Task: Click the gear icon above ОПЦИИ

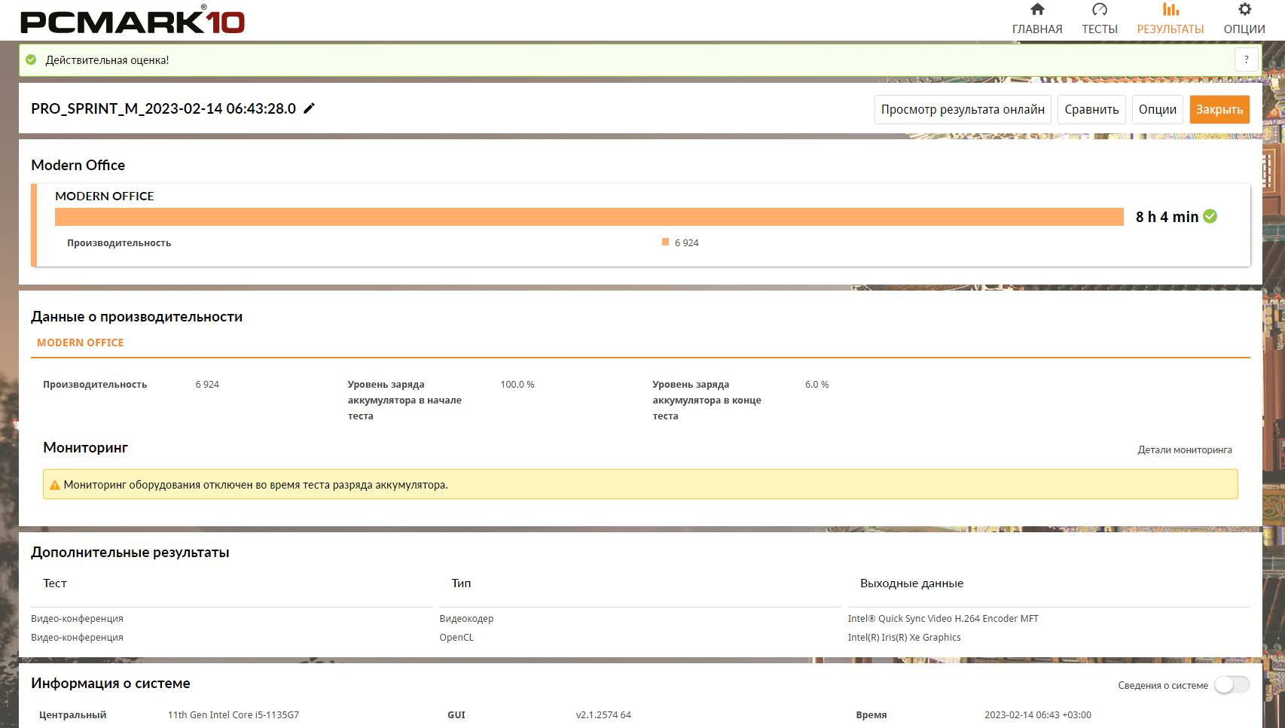Action: (1244, 9)
